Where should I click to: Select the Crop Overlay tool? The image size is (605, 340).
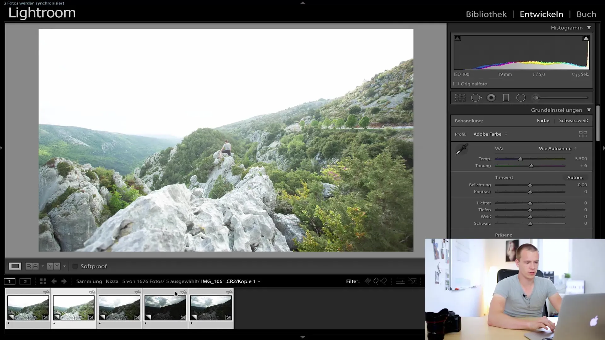pyautogui.click(x=460, y=98)
